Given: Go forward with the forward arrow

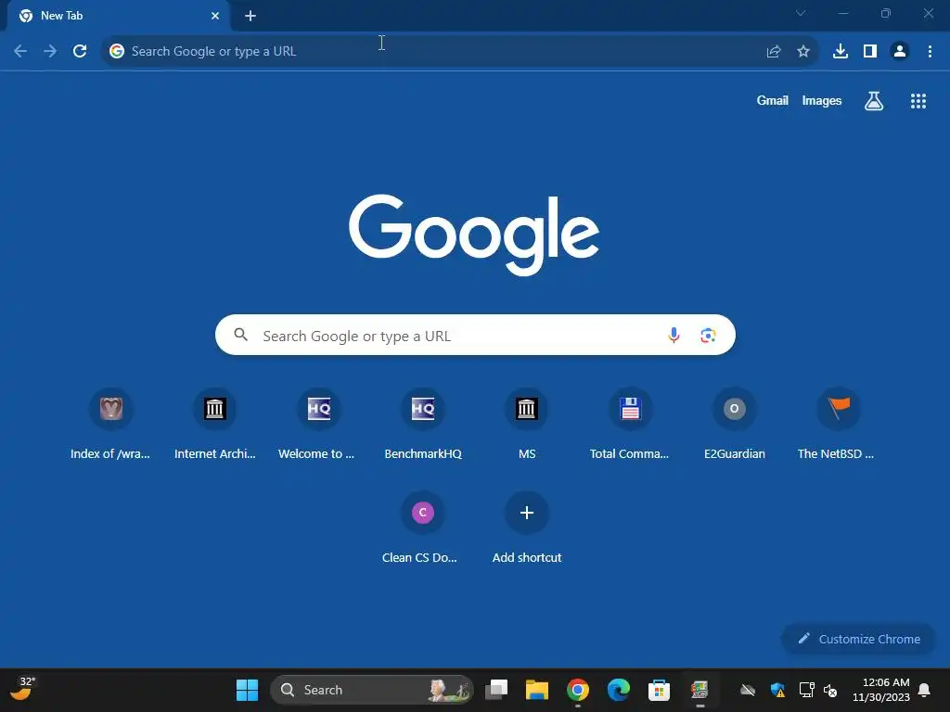Looking at the screenshot, I should [x=50, y=52].
